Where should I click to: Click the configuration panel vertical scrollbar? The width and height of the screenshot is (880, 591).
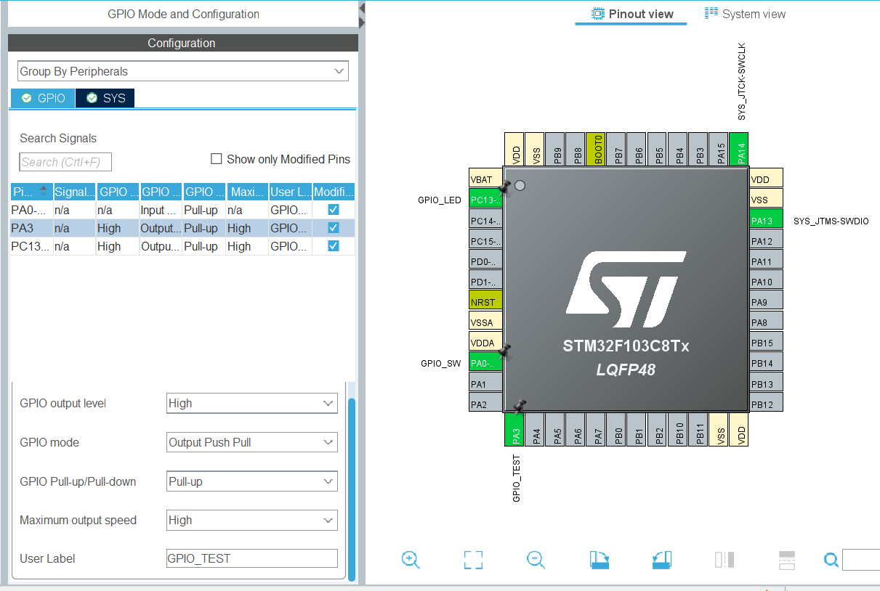point(352,489)
